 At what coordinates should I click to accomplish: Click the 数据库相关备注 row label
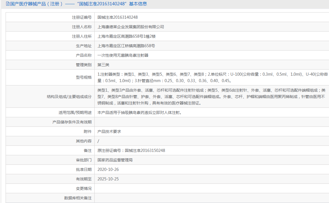pyautogui.click(x=78, y=198)
